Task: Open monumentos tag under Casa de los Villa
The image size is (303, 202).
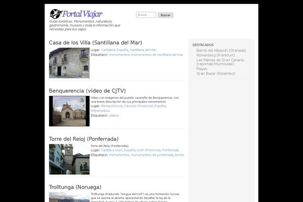Action: (119, 55)
